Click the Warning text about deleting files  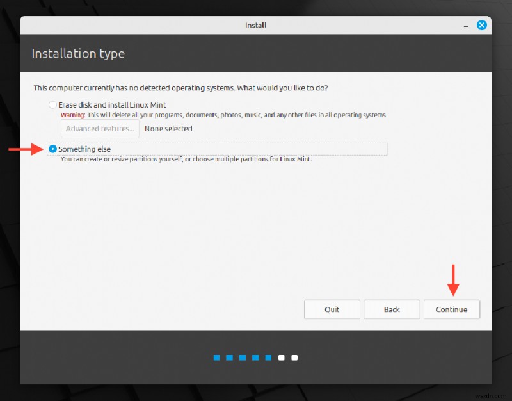coord(224,115)
